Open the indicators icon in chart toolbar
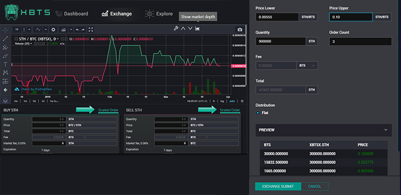Viewport: 401px width, 195px height. (63, 29)
